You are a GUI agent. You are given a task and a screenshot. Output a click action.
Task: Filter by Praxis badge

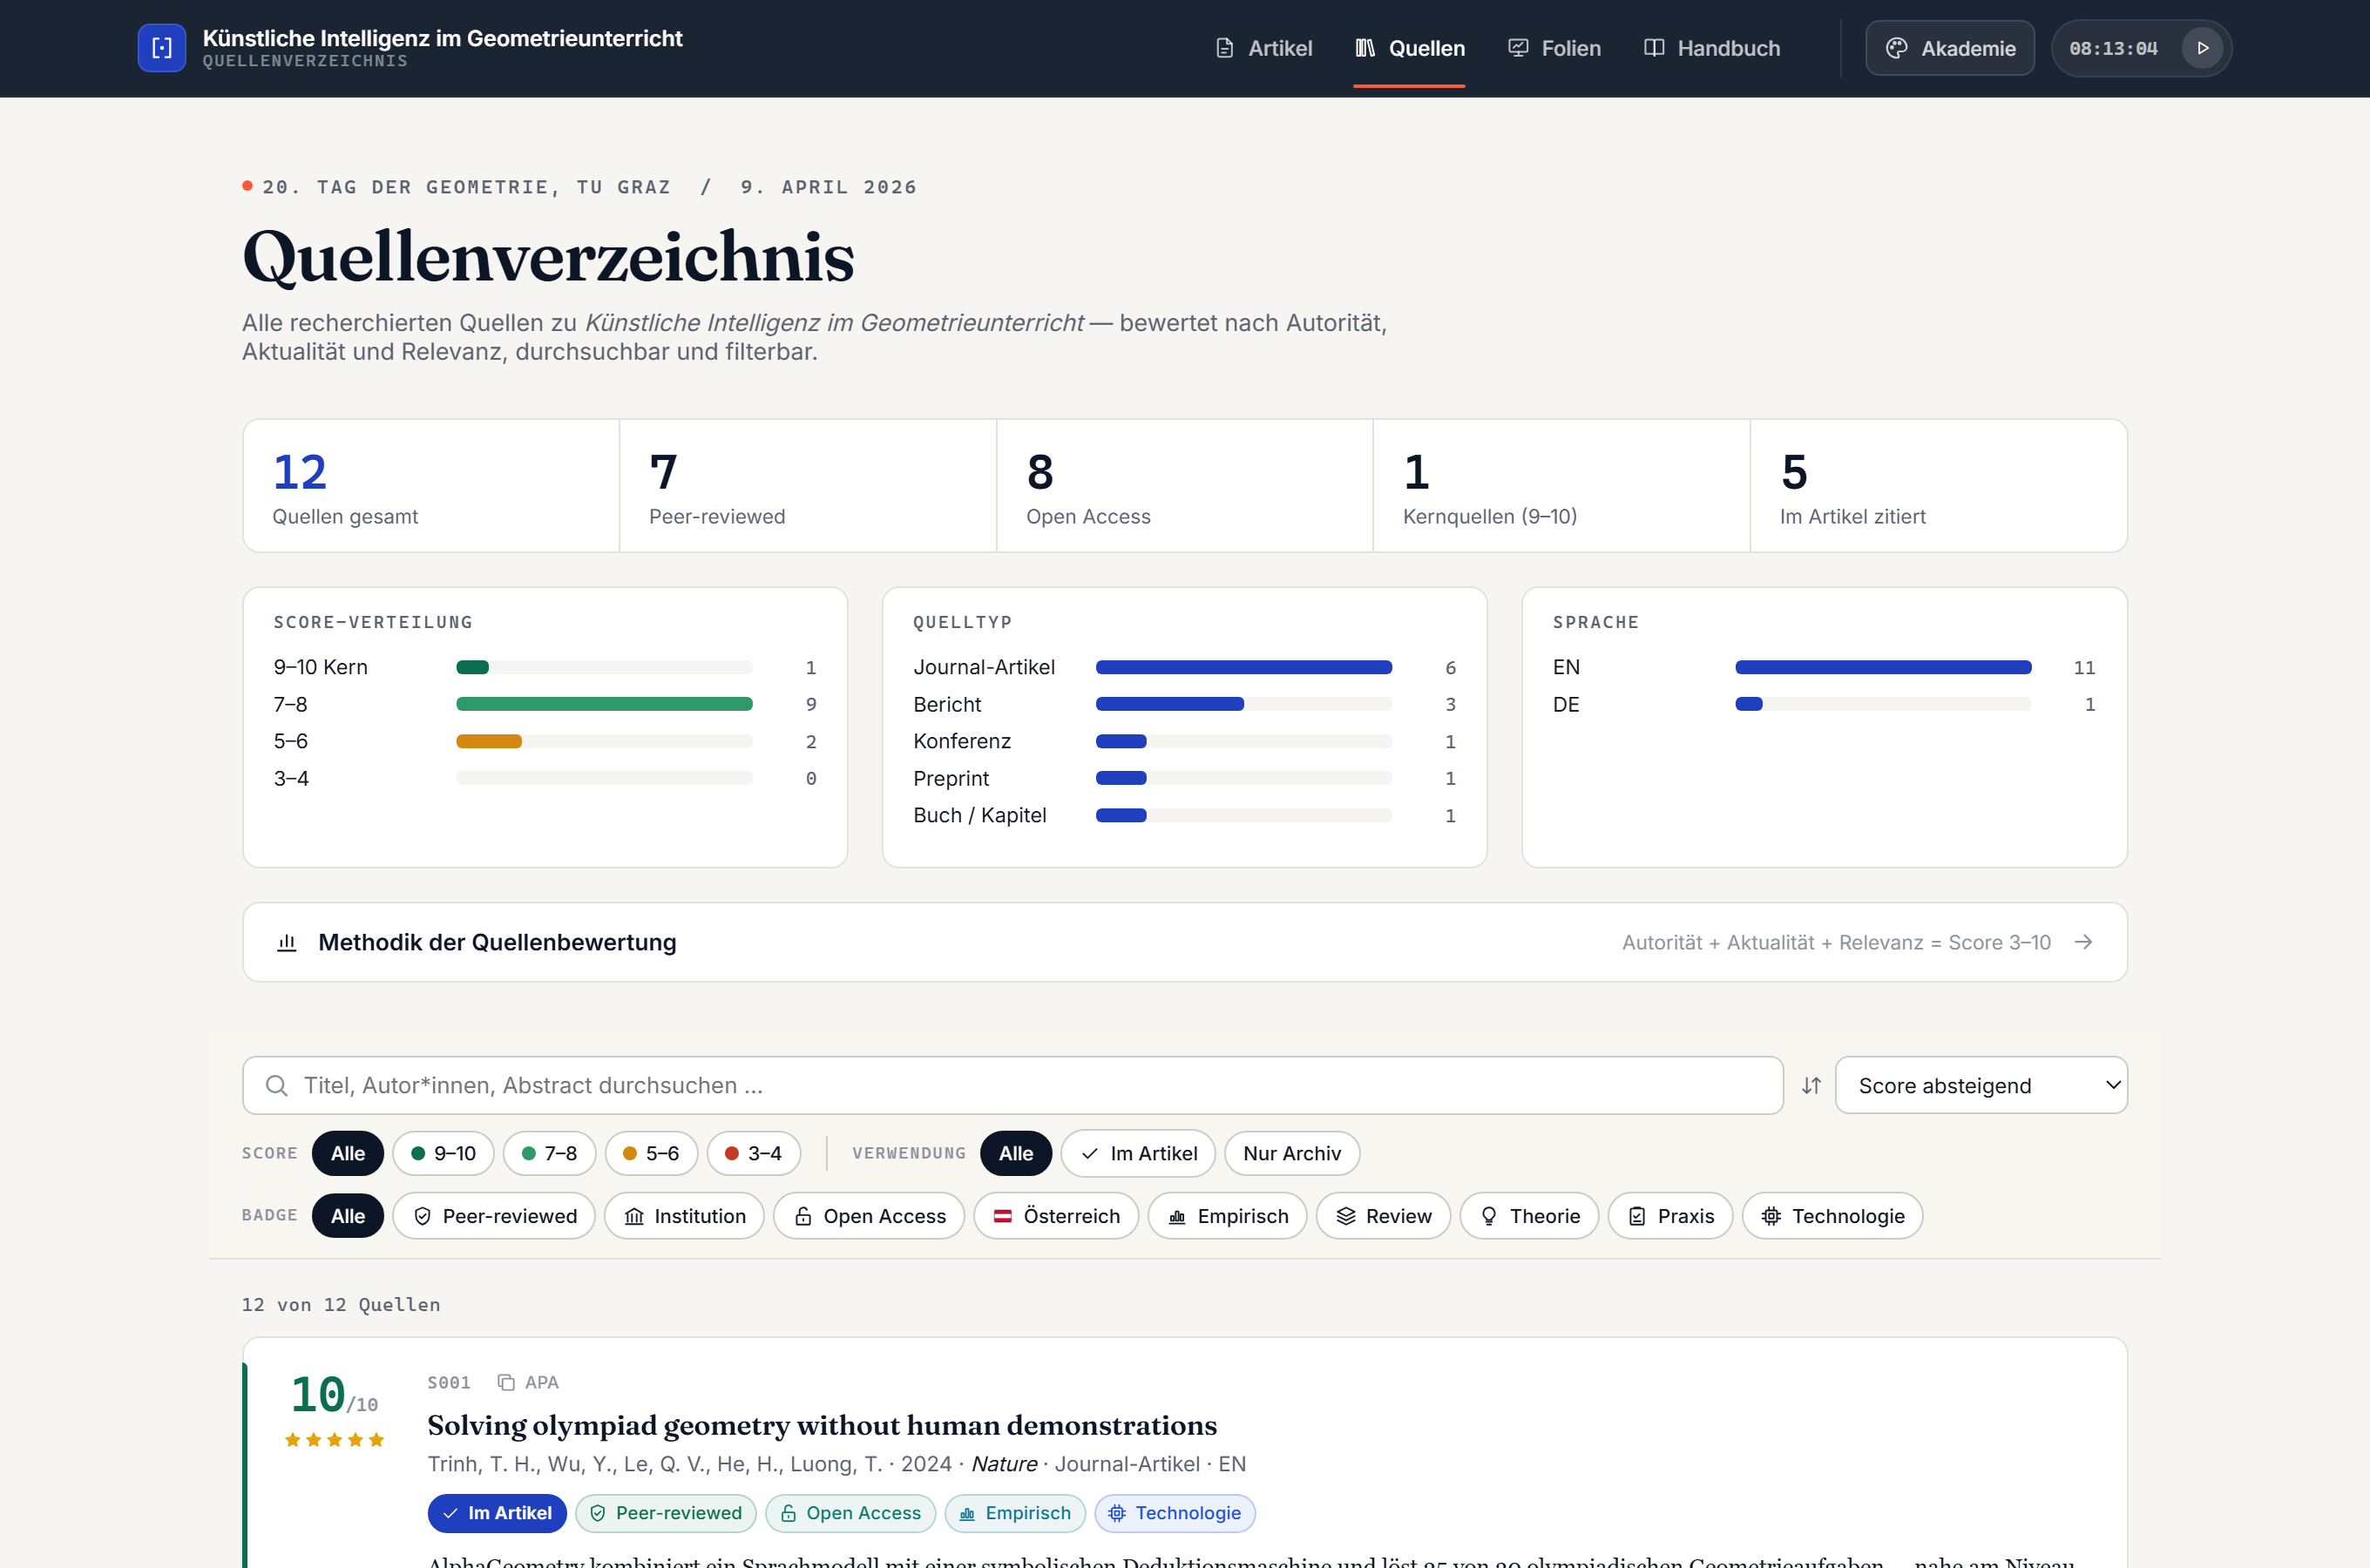coord(1670,1216)
